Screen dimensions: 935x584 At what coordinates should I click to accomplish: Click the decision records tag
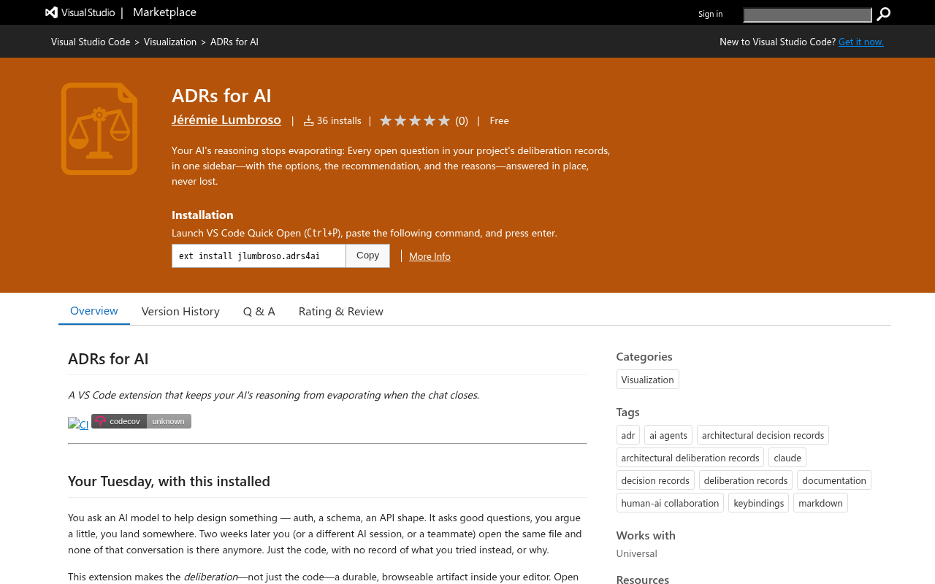click(x=655, y=480)
